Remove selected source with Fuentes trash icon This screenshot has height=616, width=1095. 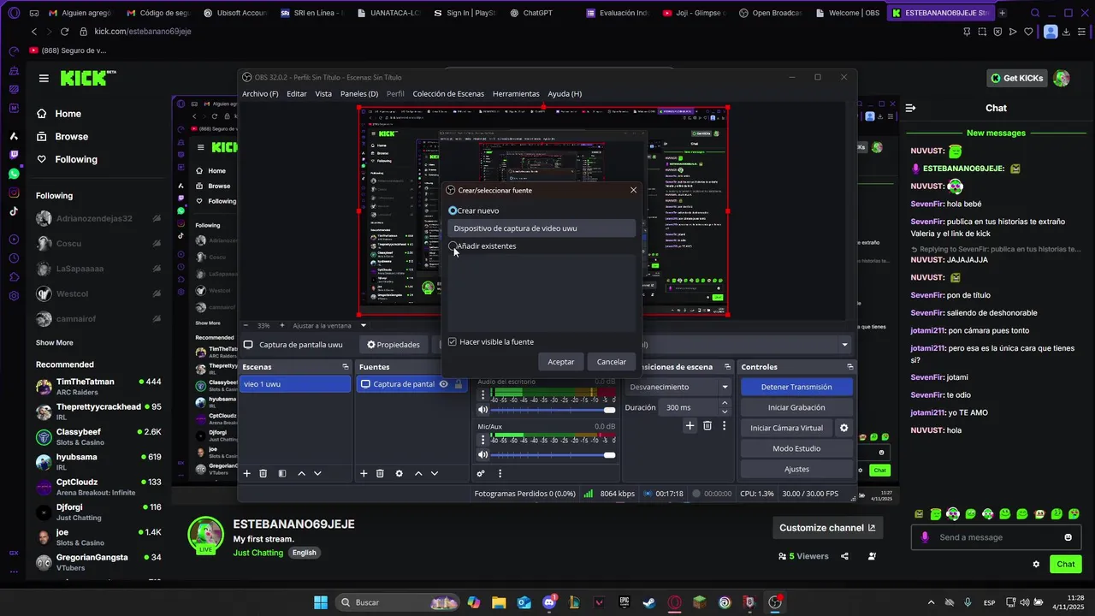[380, 473]
